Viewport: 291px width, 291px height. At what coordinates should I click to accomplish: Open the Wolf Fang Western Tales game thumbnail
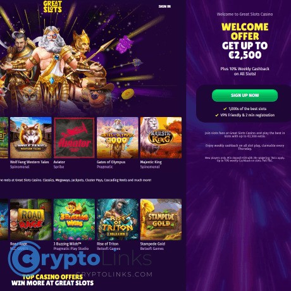click(x=31, y=137)
